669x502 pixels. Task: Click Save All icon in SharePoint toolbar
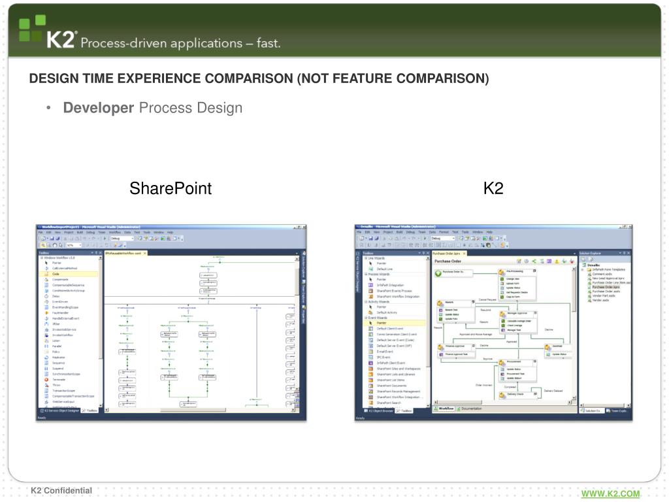click(57, 238)
